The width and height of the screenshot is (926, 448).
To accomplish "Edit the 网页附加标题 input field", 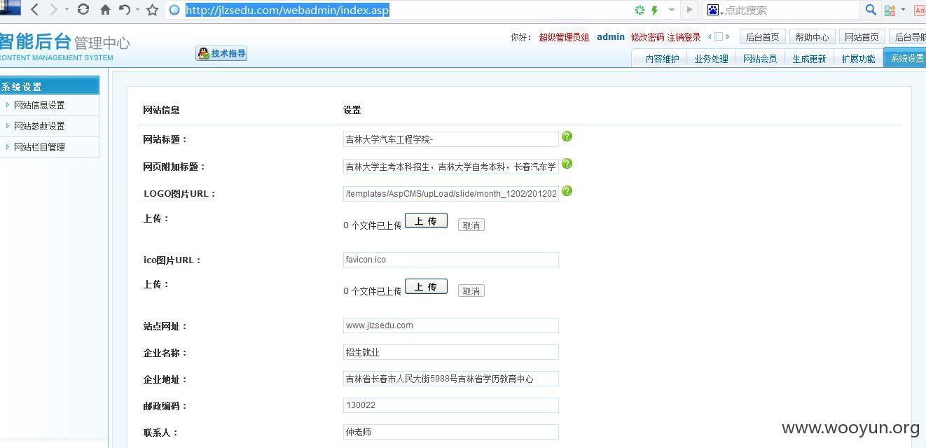I will 451,167.
